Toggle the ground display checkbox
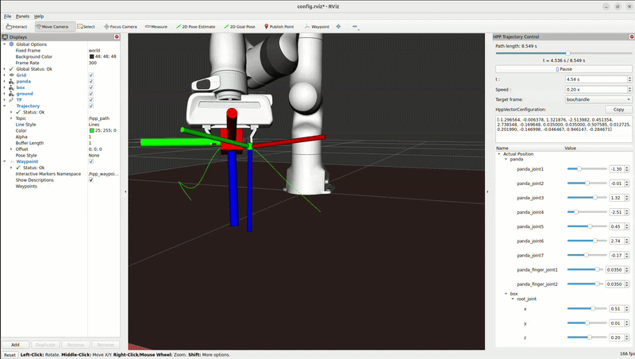This screenshot has height=359, width=635. point(91,94)
